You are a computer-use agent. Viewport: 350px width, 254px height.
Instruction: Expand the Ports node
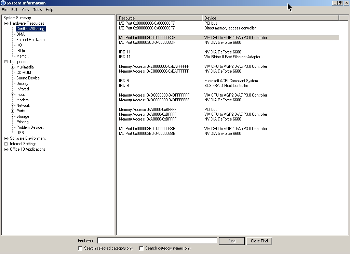point(13,111)
